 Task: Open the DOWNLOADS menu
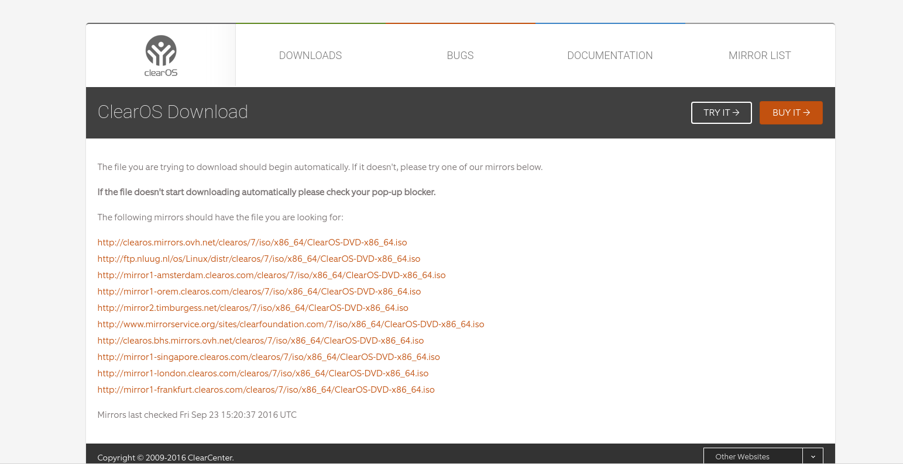[310, 56]
